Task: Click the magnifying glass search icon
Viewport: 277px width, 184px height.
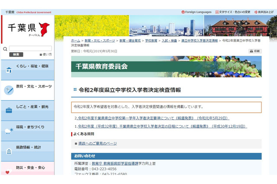Action: [x=5, y=49]
